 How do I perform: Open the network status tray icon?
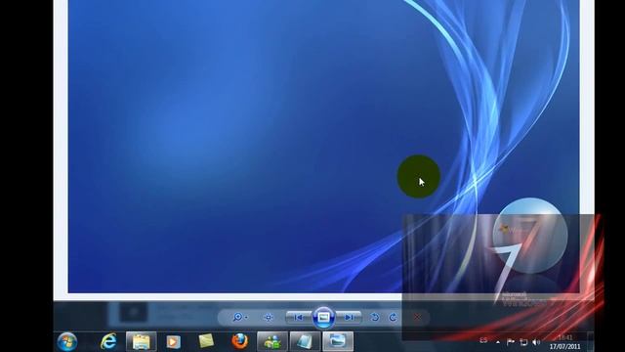click(523, 342)
